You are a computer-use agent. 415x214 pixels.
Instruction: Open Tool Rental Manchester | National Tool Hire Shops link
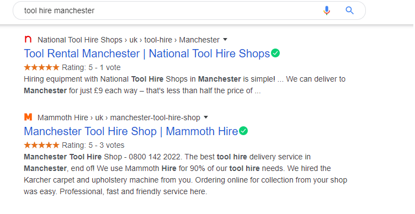(147, 54)
